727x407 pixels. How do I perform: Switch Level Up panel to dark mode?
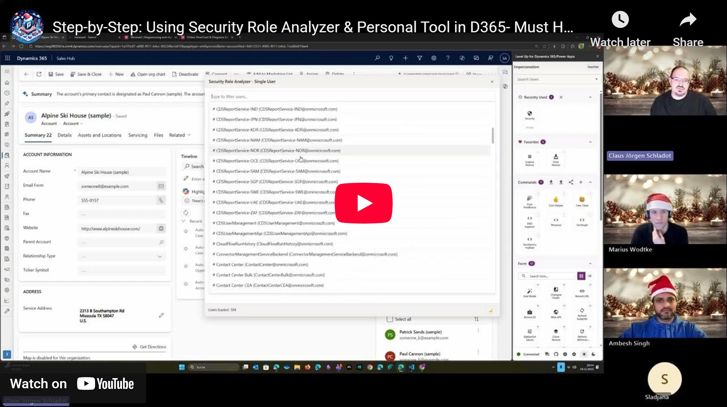(593, 354)
